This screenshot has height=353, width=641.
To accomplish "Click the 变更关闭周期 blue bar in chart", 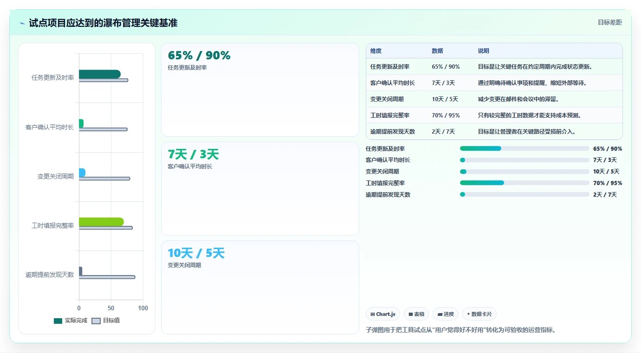I will pyautogui.click(x=82, y=173).
